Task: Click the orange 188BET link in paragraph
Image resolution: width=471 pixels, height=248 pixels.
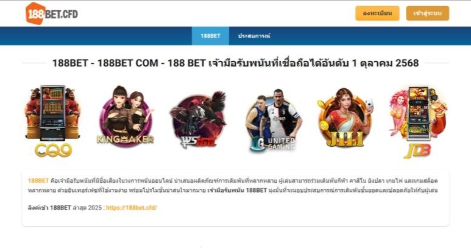Action: click(38, 181)
